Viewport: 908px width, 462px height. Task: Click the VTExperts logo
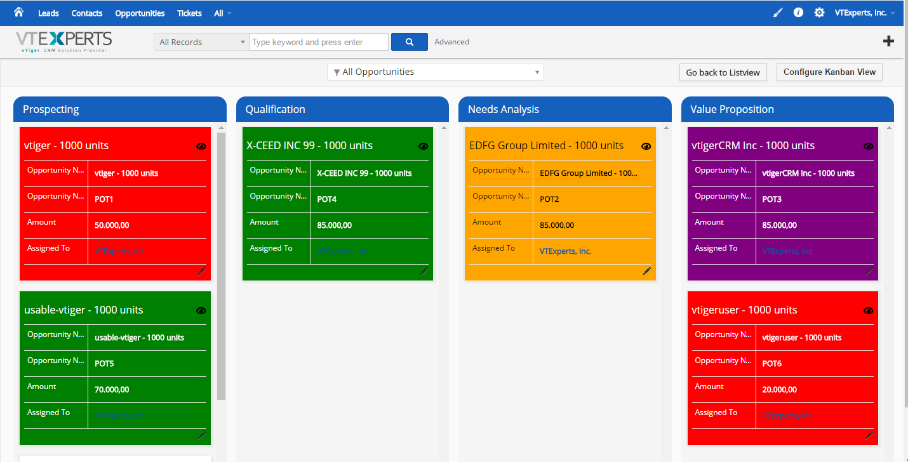(63, 42)
